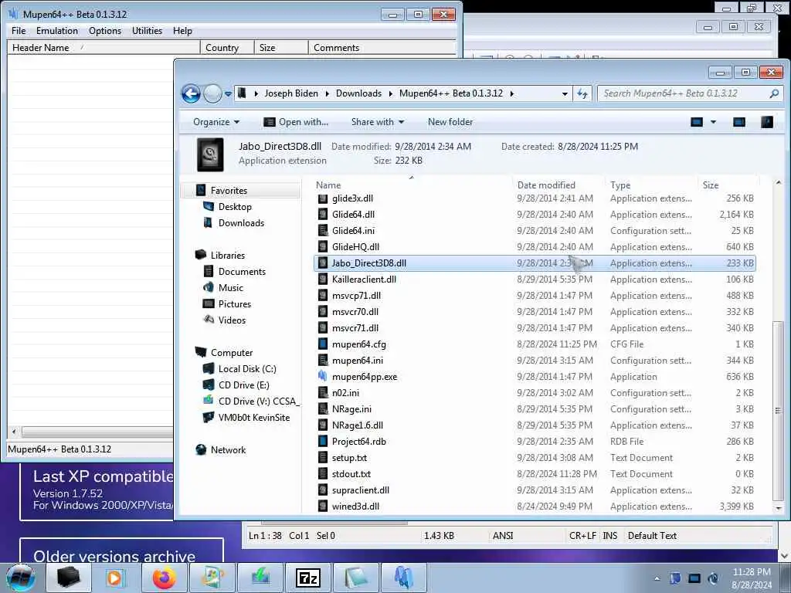This screenshot has width=791, height=593.
Task: Click the Change your view icon
Action: 697,122
